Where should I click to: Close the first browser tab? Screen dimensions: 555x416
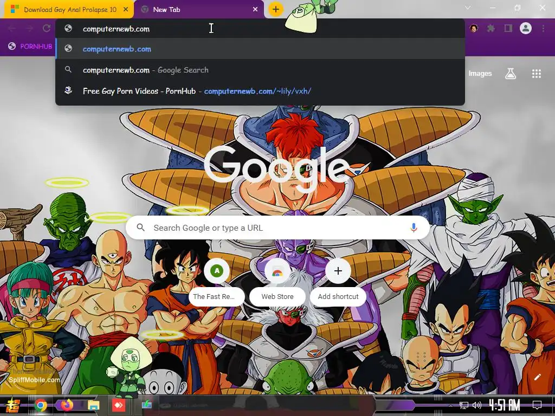(x=126, y=10)
